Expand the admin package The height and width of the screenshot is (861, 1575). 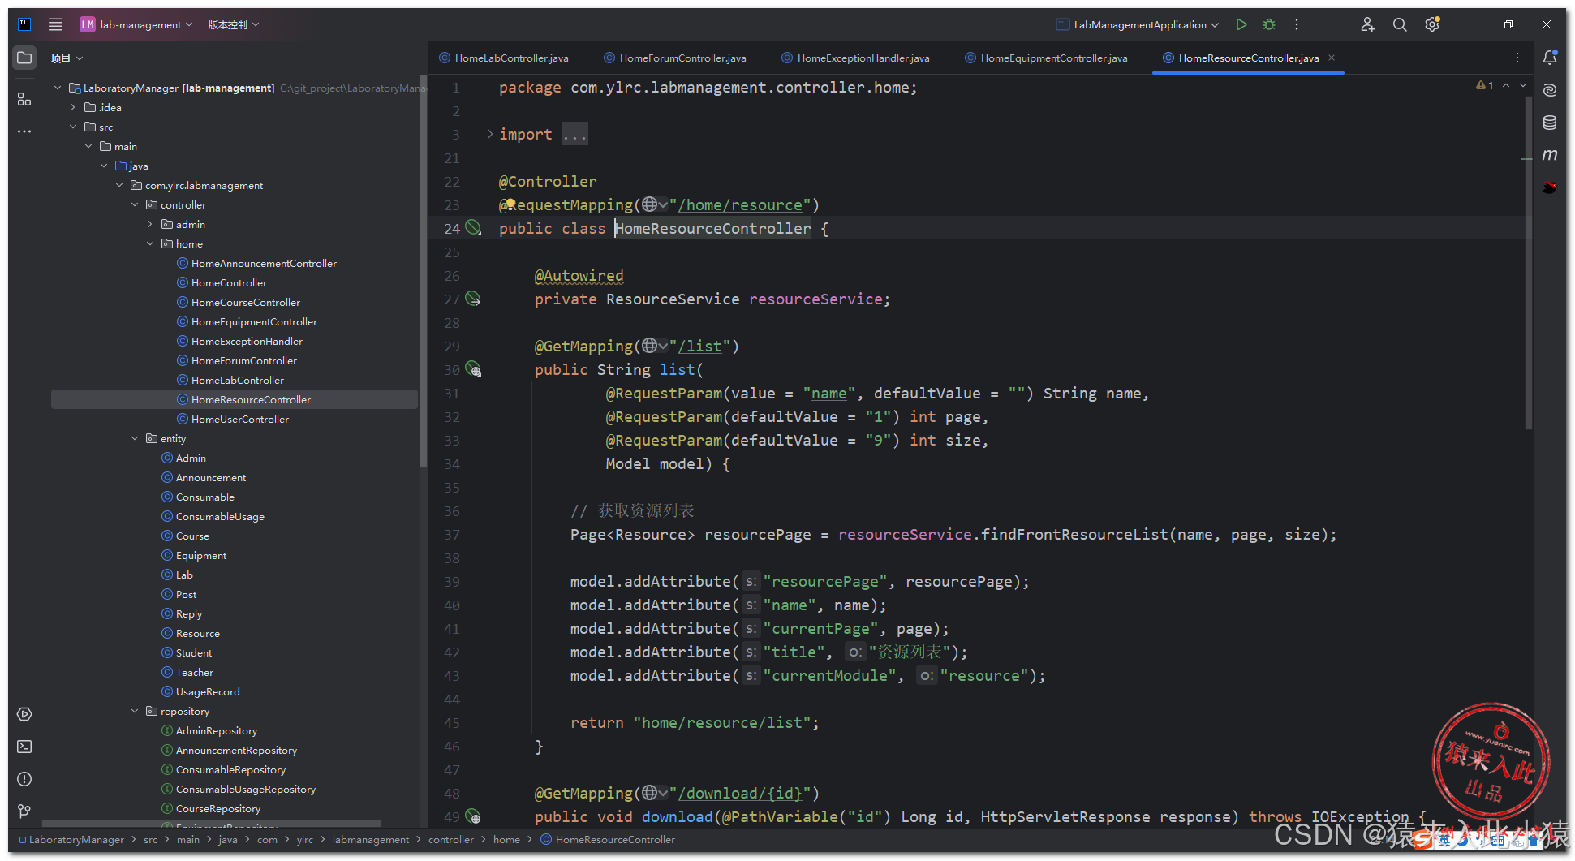(150, 224)
